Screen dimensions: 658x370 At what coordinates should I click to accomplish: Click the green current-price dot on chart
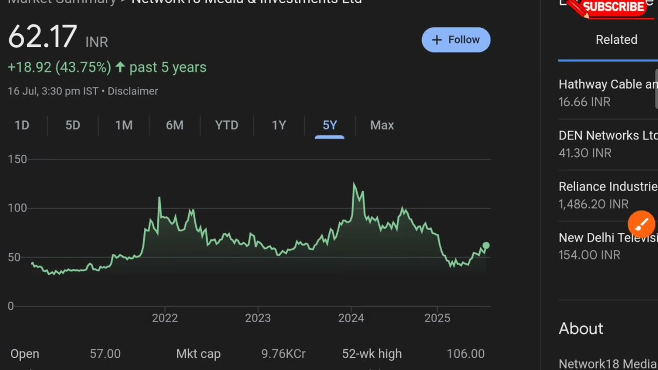click(486, 246)
